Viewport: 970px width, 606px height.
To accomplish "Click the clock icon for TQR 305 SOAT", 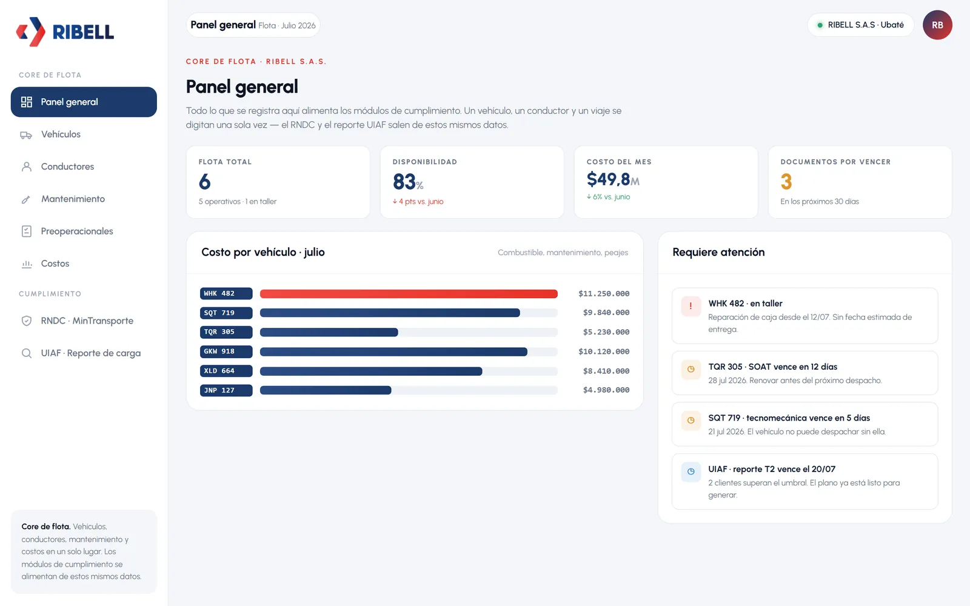I will [x=691, y=369].
